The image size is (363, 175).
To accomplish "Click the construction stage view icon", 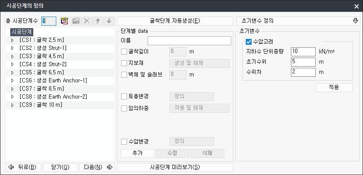I will tap(65, 20).
